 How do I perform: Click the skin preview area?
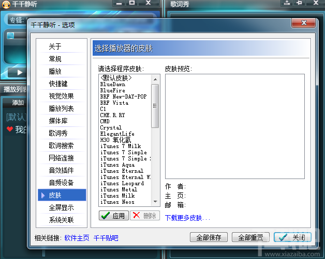coord(235,126)
